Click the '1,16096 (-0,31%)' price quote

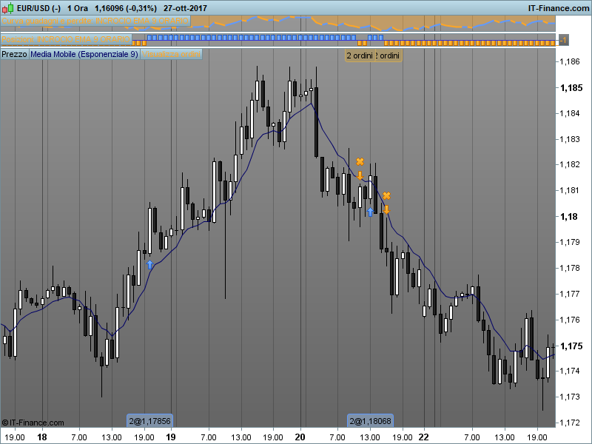point(126,8)
